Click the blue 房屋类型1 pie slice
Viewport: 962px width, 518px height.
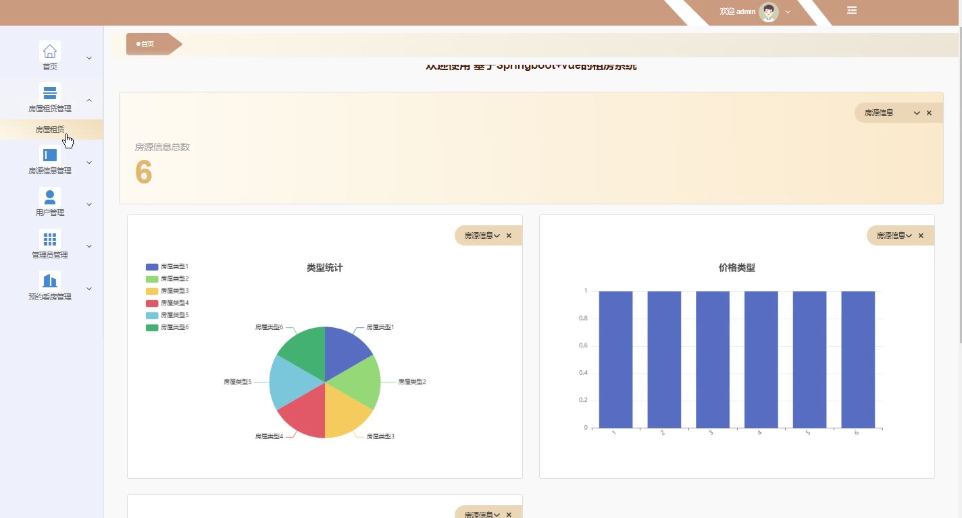point(343,350)
